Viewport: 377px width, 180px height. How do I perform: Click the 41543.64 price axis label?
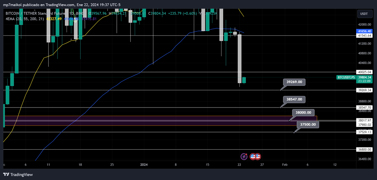[364, 36]
